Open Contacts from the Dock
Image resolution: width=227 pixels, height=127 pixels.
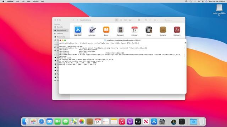coord(90,121)
